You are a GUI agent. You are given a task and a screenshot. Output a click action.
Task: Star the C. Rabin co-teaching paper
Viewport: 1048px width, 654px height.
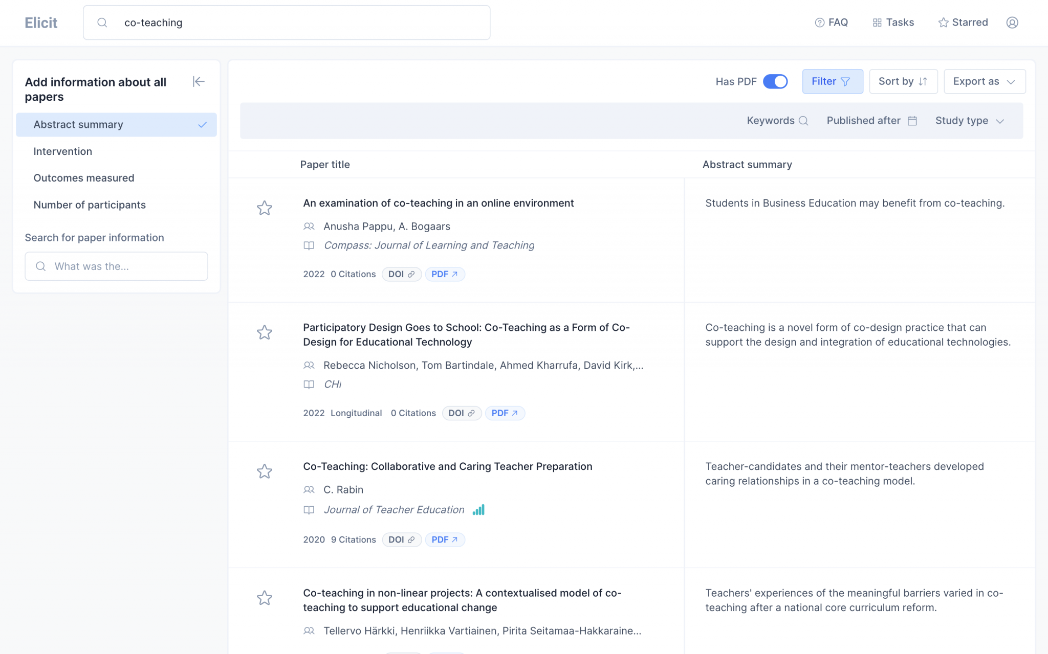[x=264, y=471]
